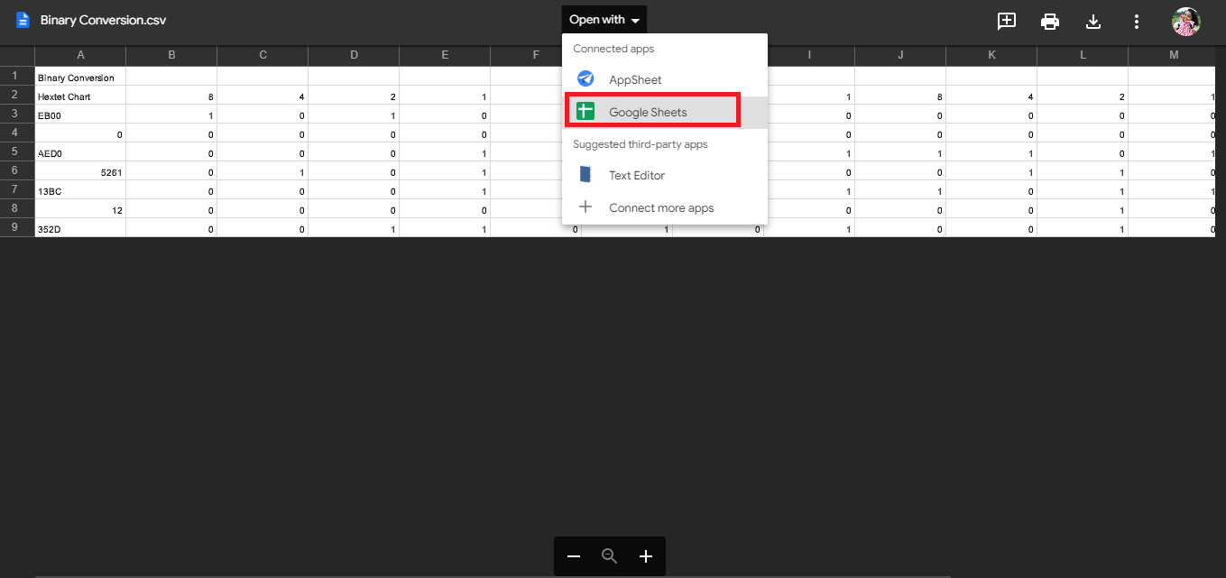Click the 'Suggested third-party apps' label
The image size is (1226, 578).
click(641, 144)
